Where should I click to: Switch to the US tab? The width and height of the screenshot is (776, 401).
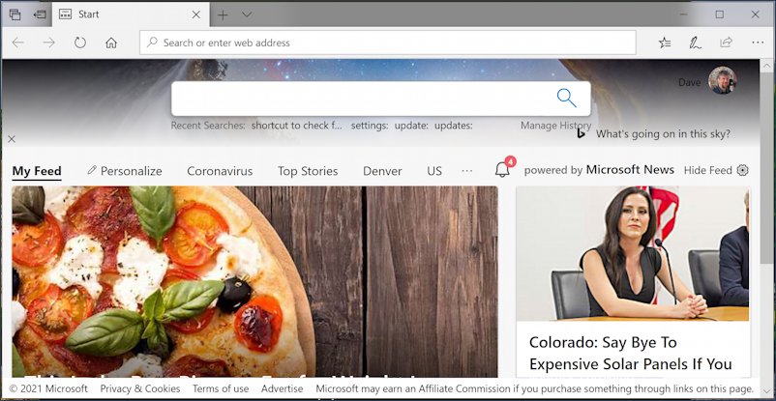coord(434,171)
